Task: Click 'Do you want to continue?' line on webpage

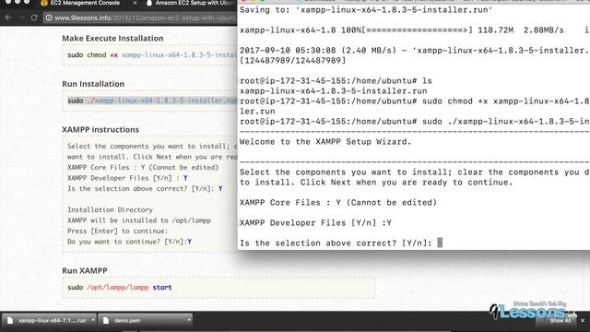Action: click(129, 242)
